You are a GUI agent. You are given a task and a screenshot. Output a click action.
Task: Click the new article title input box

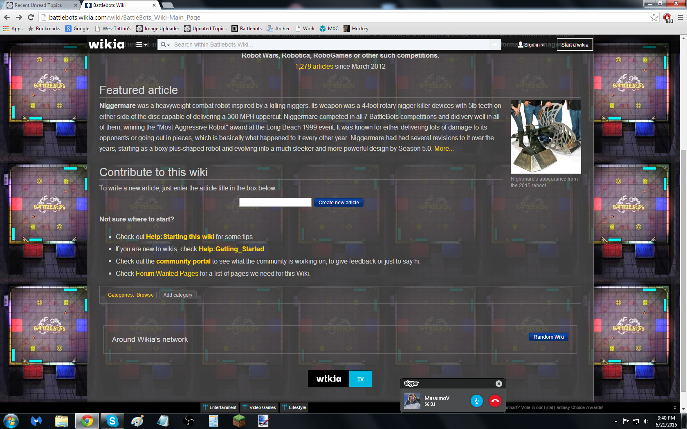pyautogui.click(x=275, y=202)
